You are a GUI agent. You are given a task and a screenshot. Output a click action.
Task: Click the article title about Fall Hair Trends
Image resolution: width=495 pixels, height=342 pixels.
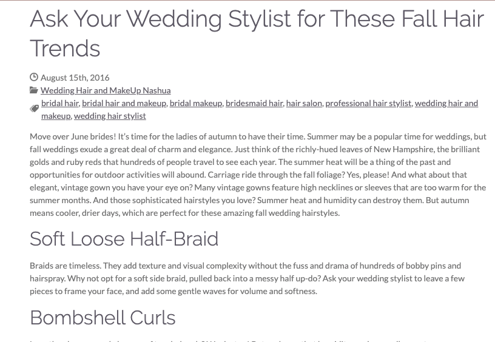pos(257,33)
